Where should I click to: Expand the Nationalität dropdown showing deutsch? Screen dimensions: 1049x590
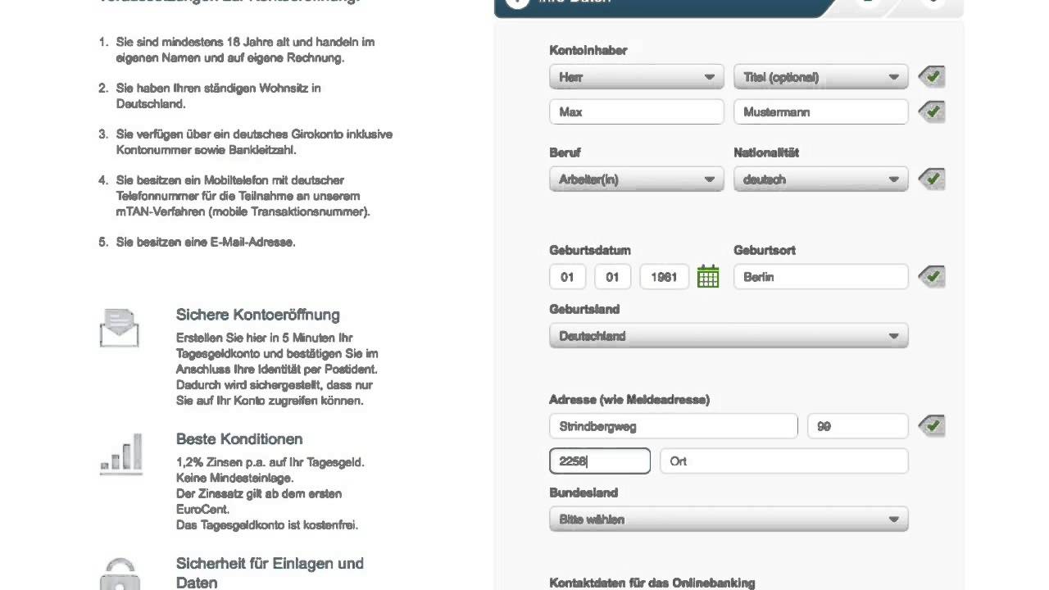click(820, 179)
